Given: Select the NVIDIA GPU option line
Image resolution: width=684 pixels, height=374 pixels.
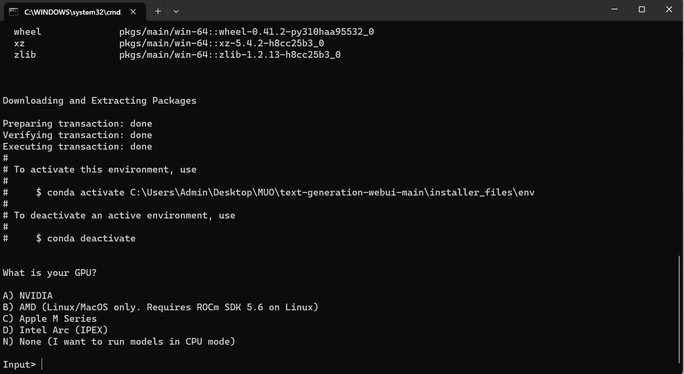Looking at the screenshot, I should [x=28, y=295].
